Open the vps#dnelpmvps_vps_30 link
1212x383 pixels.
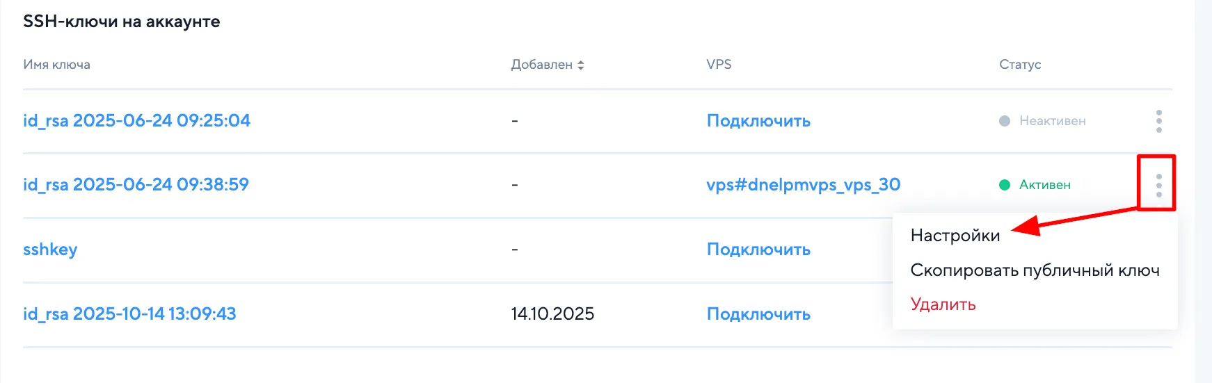[x=803, y=185]
